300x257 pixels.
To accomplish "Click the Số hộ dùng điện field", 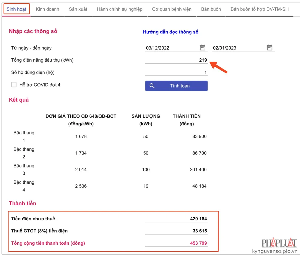I will (x=176, y=72).
